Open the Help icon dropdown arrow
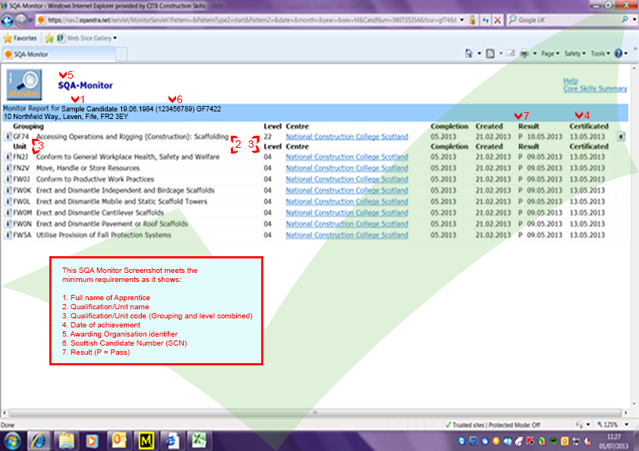639x451 pixels. [626, 53]
